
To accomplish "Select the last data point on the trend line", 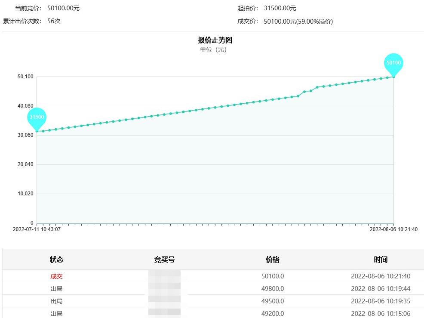I will 393,77.
